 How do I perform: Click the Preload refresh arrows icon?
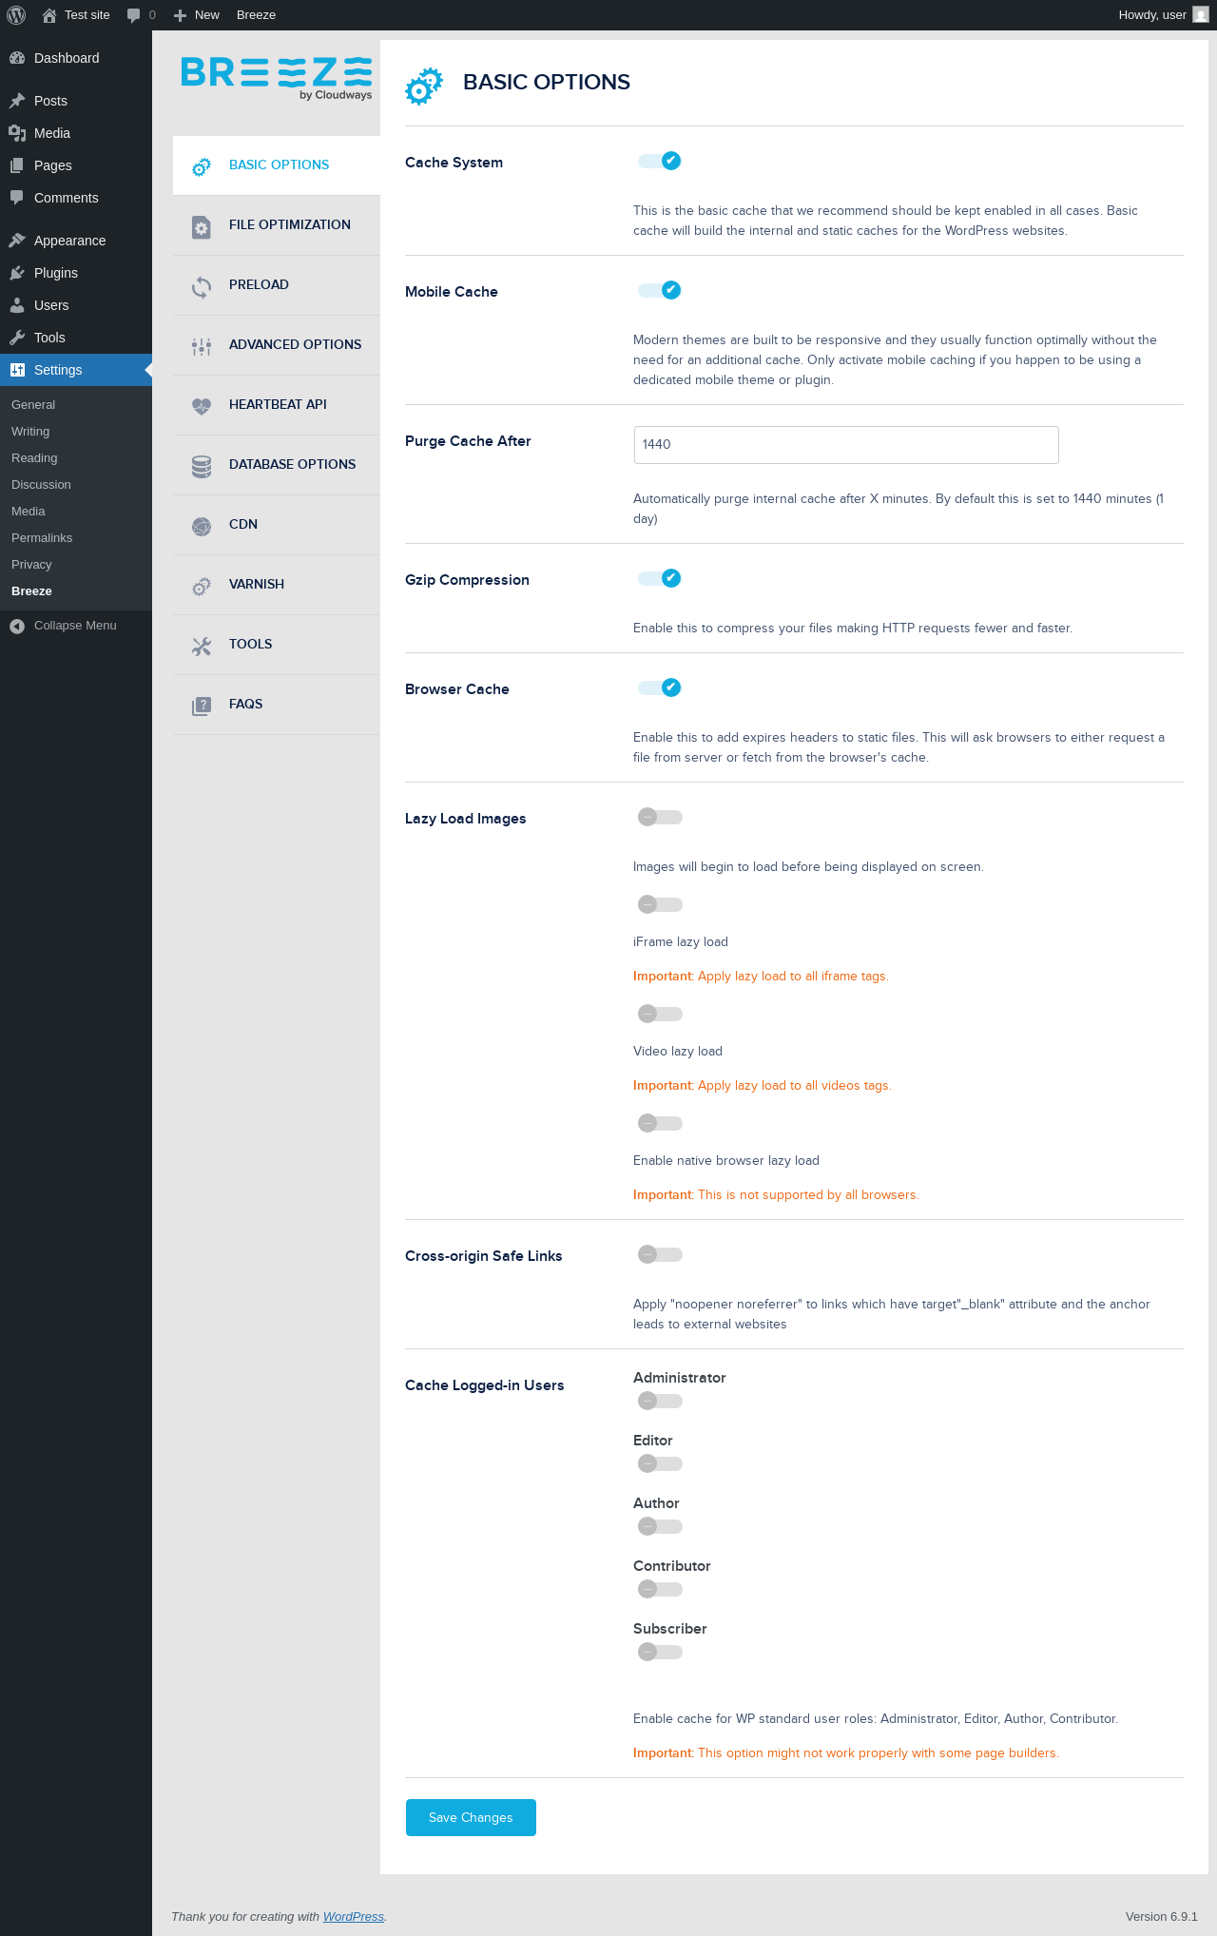point(202,287)
